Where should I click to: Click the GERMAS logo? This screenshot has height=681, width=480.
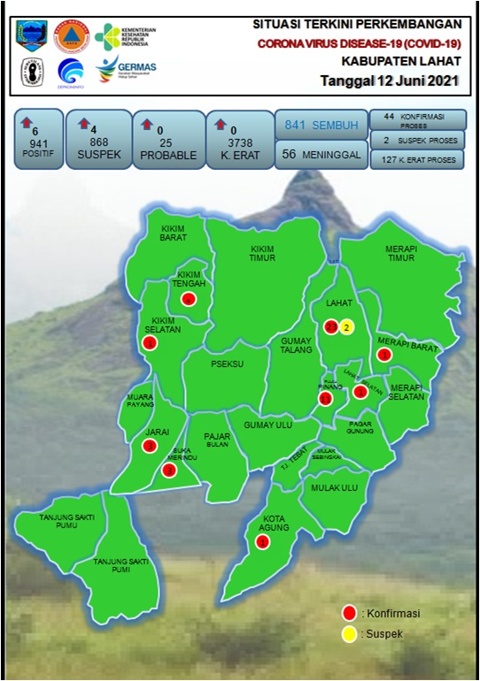(x=126, y=69)
